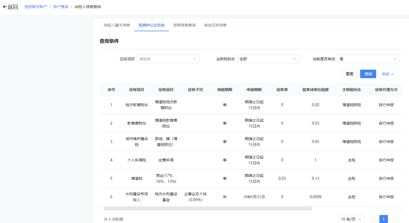
Task: Switch to the 核定征收信息 tab
Action: point(215,25)
